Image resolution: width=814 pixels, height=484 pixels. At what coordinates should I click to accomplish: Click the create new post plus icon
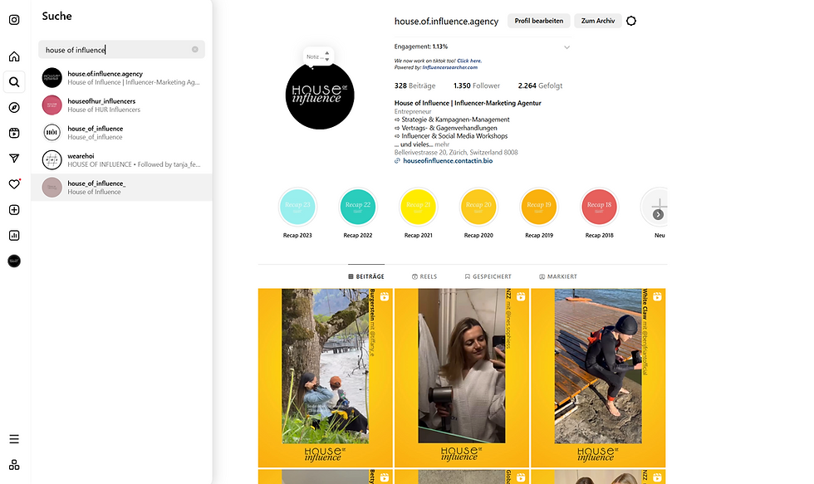(x=14, y=209)
